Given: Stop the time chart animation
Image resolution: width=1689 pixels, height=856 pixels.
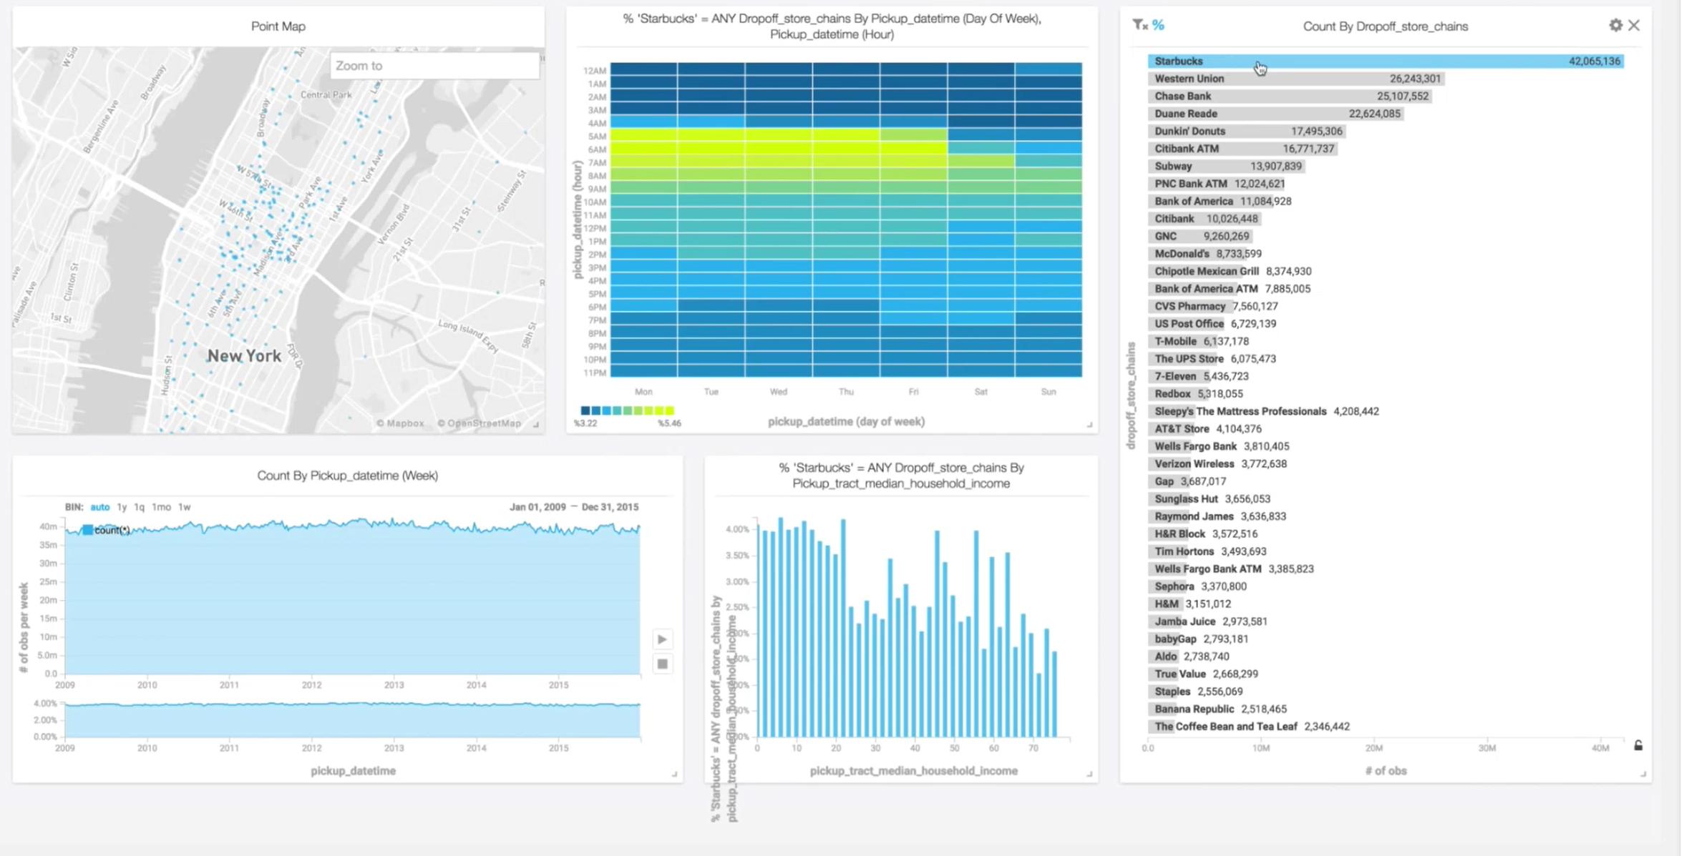Looking at the screenshot, I should (x=662, y=664).
